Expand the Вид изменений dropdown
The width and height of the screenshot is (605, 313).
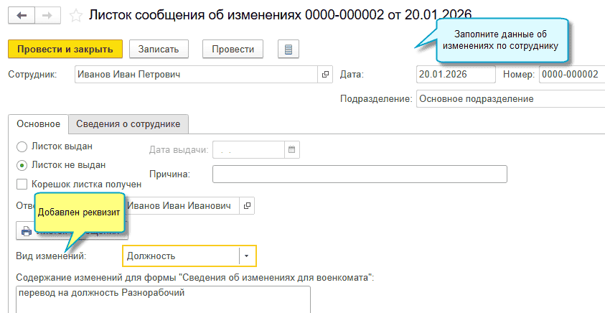pyautogui.click(x=247, y=256)
